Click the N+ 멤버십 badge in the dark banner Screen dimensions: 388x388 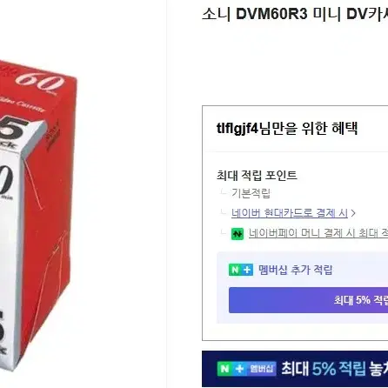point(246,369)
